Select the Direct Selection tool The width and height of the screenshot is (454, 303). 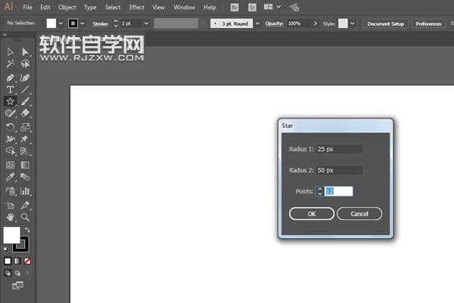click(25, 51)
